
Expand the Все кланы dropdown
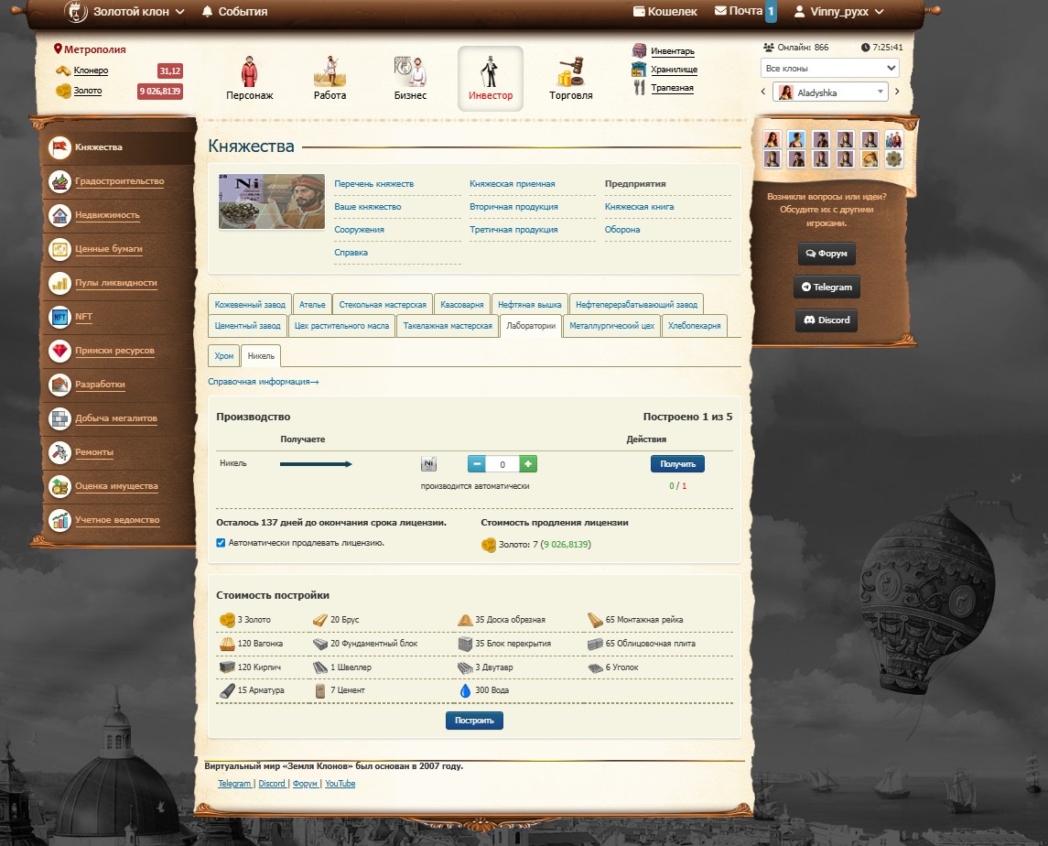(829, 68)
